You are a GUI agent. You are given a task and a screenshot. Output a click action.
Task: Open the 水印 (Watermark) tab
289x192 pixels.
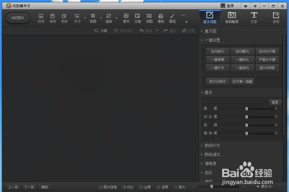pyautogui.click(x=276, y=18)
